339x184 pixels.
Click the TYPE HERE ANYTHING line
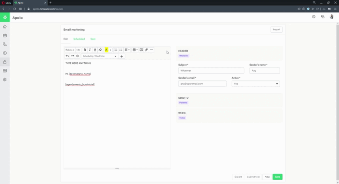78,64
